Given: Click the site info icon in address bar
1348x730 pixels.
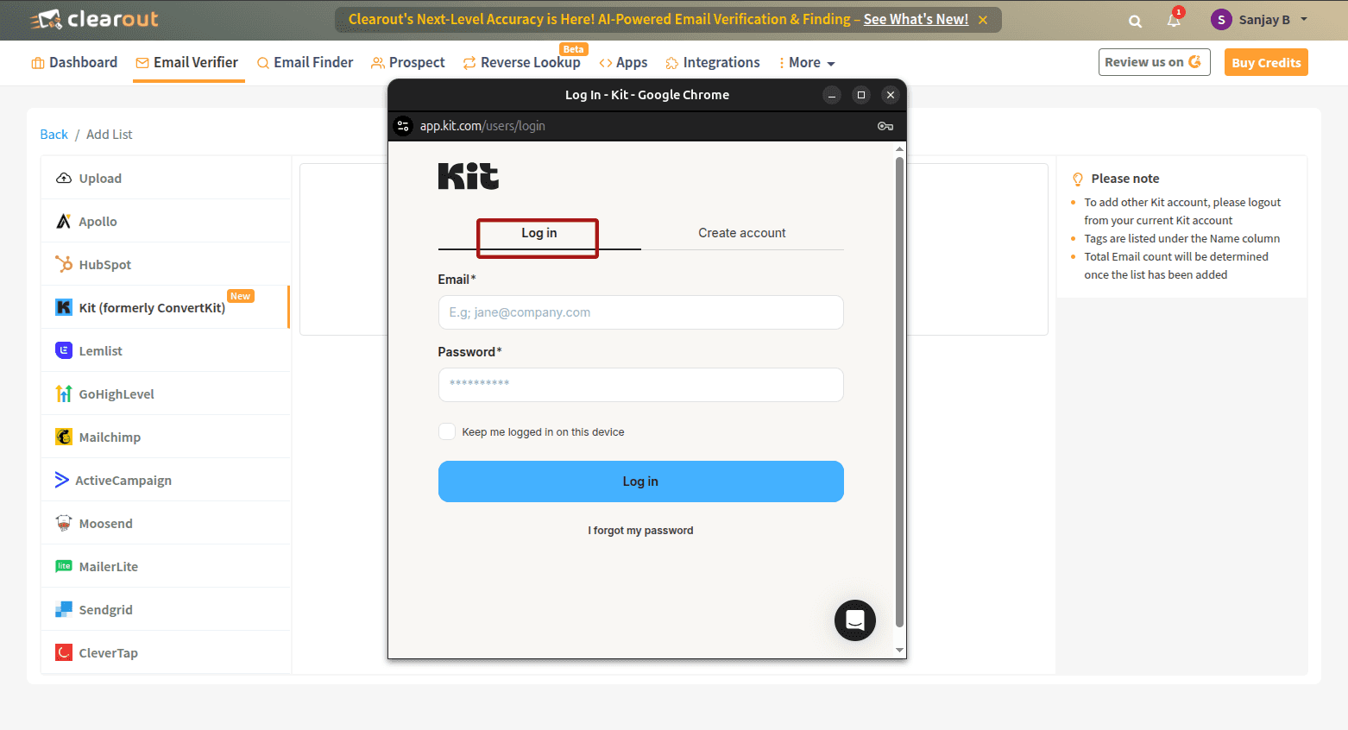Looking at the screenshot, I should tap(403, 126).
